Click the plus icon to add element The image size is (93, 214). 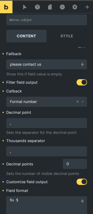87,7
